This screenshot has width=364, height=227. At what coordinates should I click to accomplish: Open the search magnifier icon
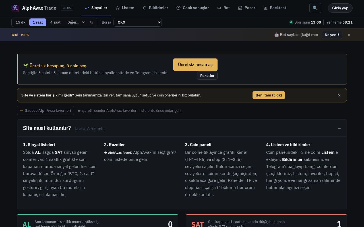[x=315, y=8]
